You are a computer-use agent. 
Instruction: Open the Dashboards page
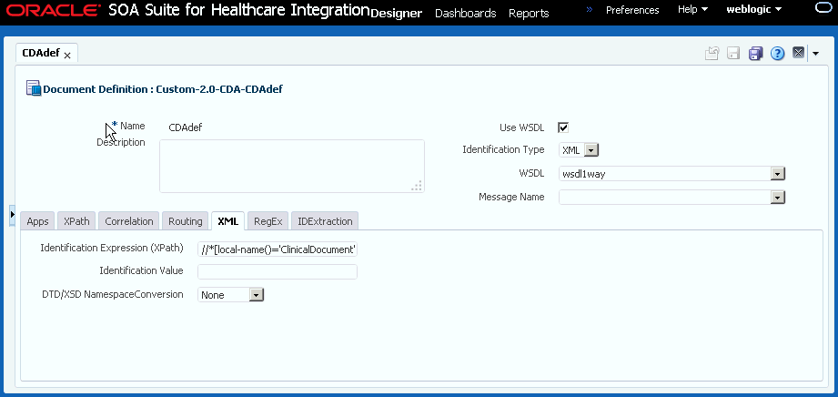[x=466, y=14]
